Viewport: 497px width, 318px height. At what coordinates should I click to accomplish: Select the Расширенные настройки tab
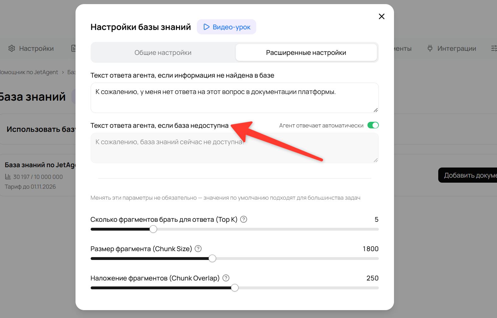point(306,52)
